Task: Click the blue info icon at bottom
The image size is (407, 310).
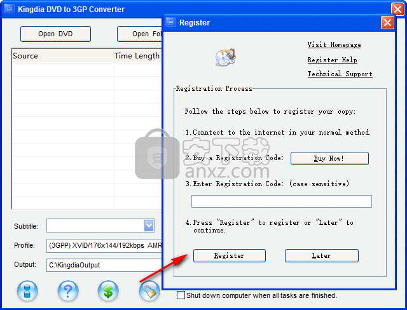Action: [27, 291]
